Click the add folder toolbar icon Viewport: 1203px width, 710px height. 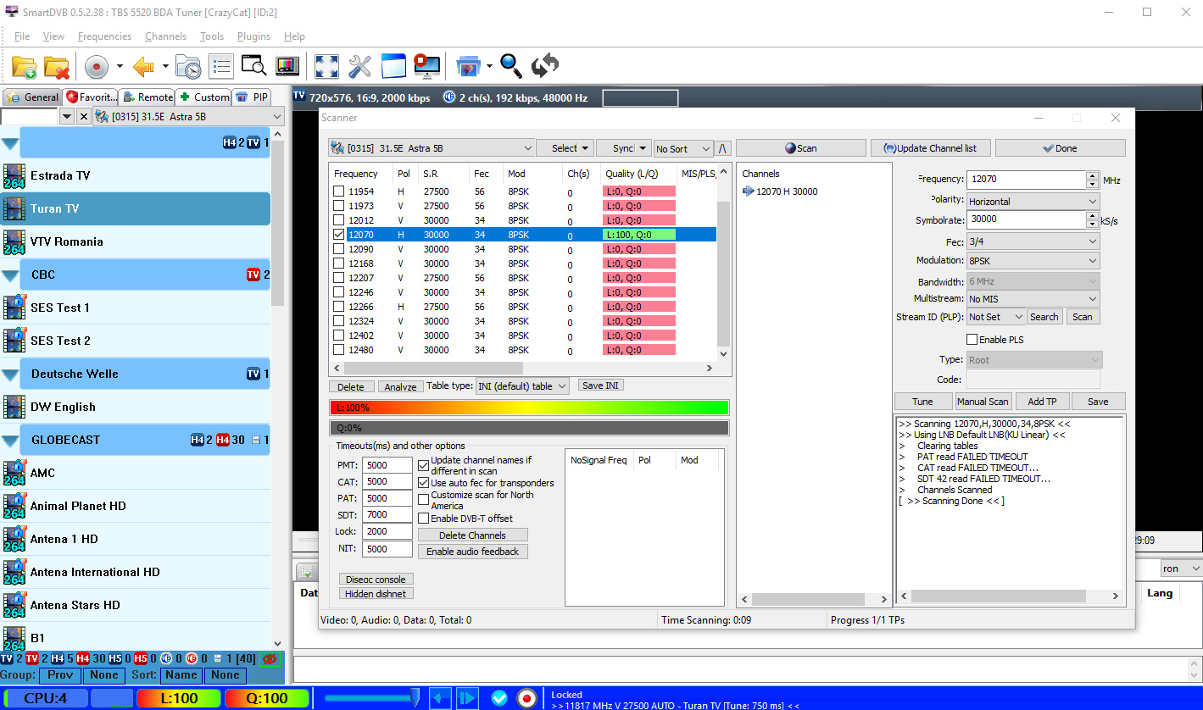pos(24,66)
